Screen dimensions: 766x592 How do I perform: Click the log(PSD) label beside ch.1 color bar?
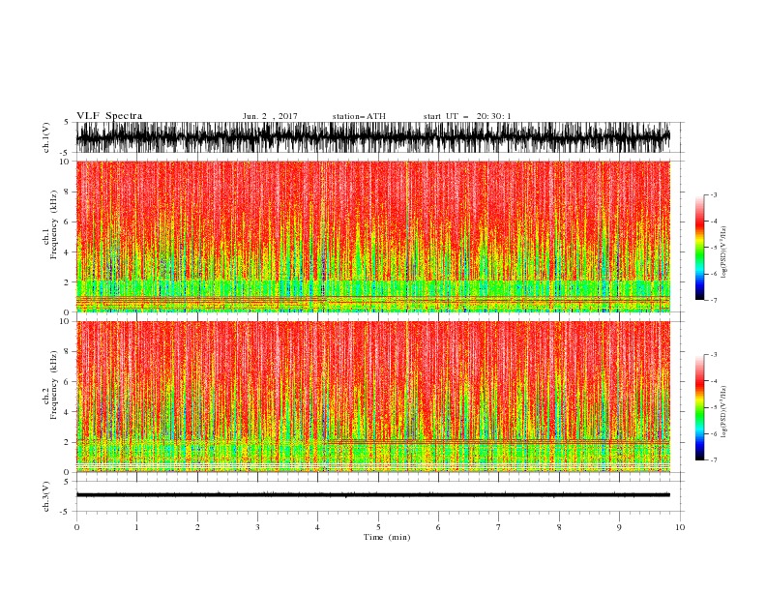(x=724, y=252)
